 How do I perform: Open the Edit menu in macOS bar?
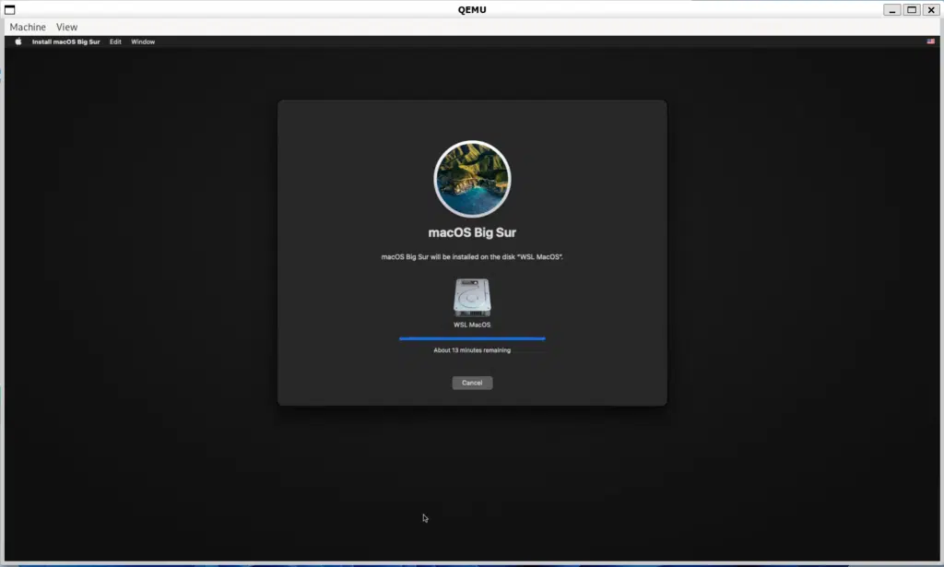(x=115, y=41)
